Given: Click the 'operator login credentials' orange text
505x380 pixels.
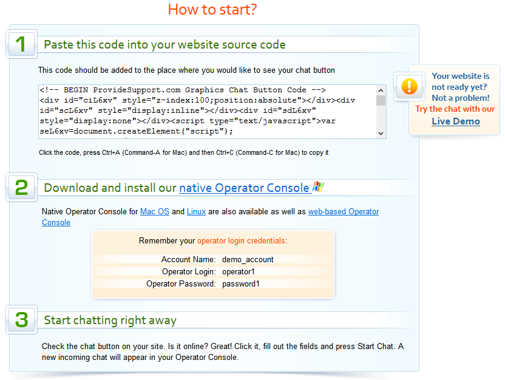Looking at the screenshot, I should click(x=241, y=241).
